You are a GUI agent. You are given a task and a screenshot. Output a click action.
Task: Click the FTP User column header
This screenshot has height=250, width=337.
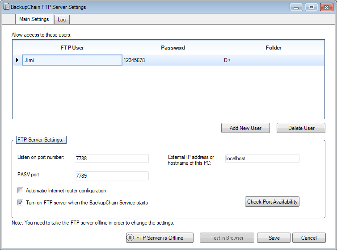[x=72, y=48]
